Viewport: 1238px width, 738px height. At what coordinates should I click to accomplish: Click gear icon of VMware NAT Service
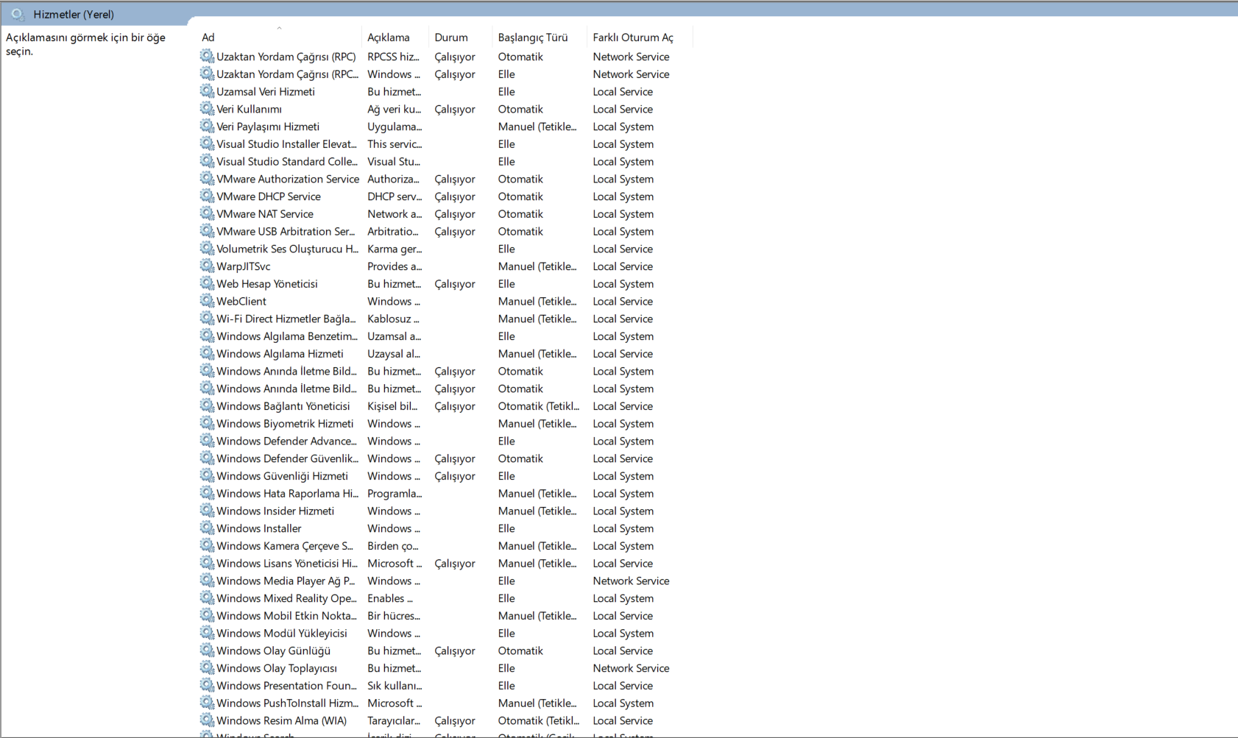pos(207,214)
